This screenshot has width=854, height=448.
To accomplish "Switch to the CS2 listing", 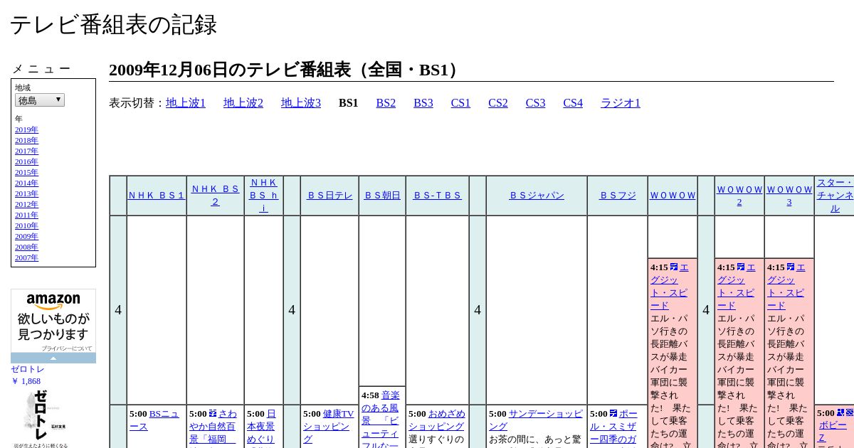I will click(498, 103).
